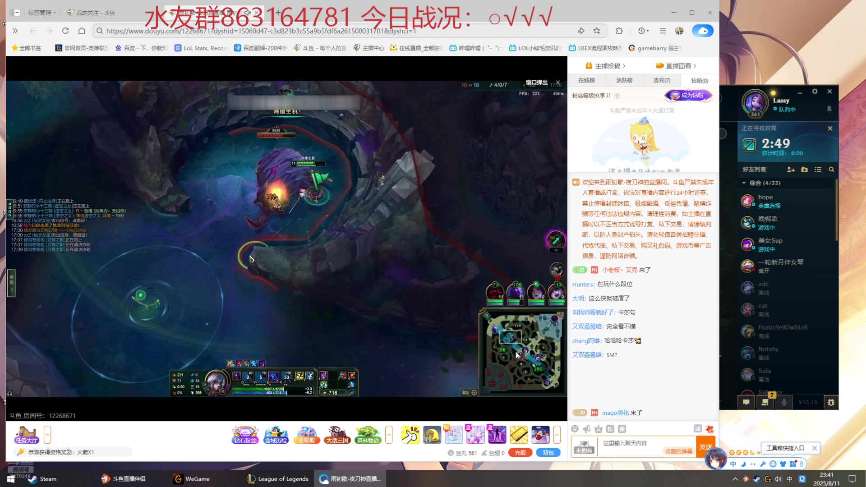Toggle IME Chinese/English mode on floating toolbar

pyautogui.click(x=733, y=464)
